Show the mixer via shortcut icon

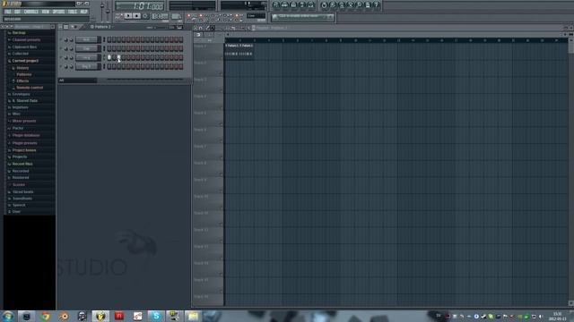[x=311, y=5]
